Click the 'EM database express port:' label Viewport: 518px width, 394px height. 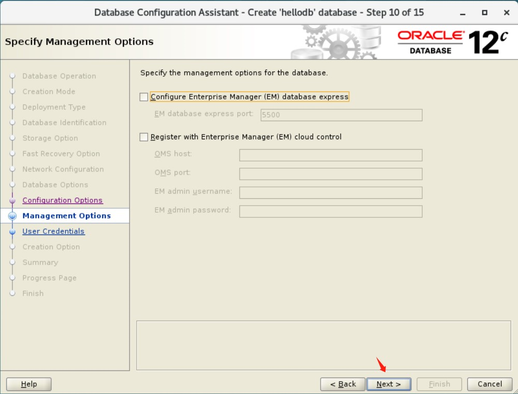click(x=204, y=114)
